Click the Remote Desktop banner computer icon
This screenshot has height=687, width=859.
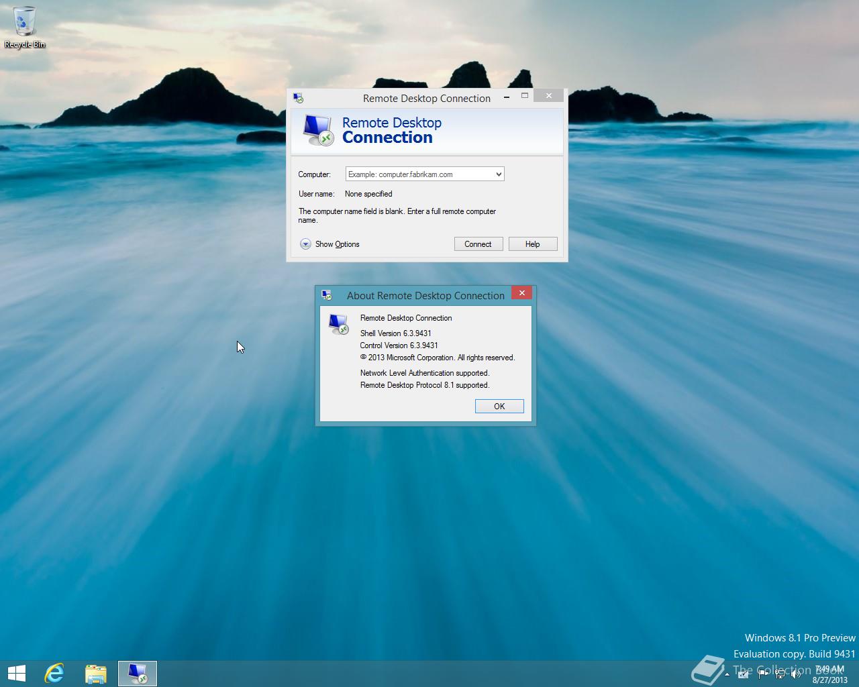(317, 130)
